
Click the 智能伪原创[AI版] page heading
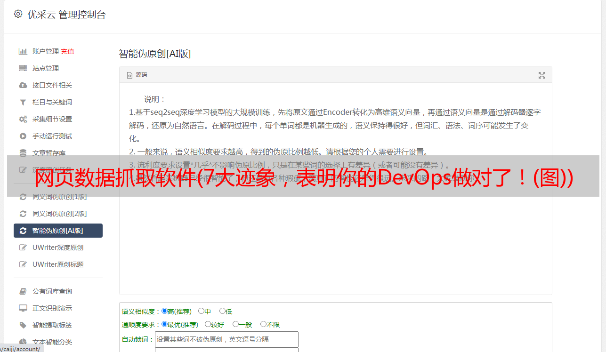click(154, 54)
